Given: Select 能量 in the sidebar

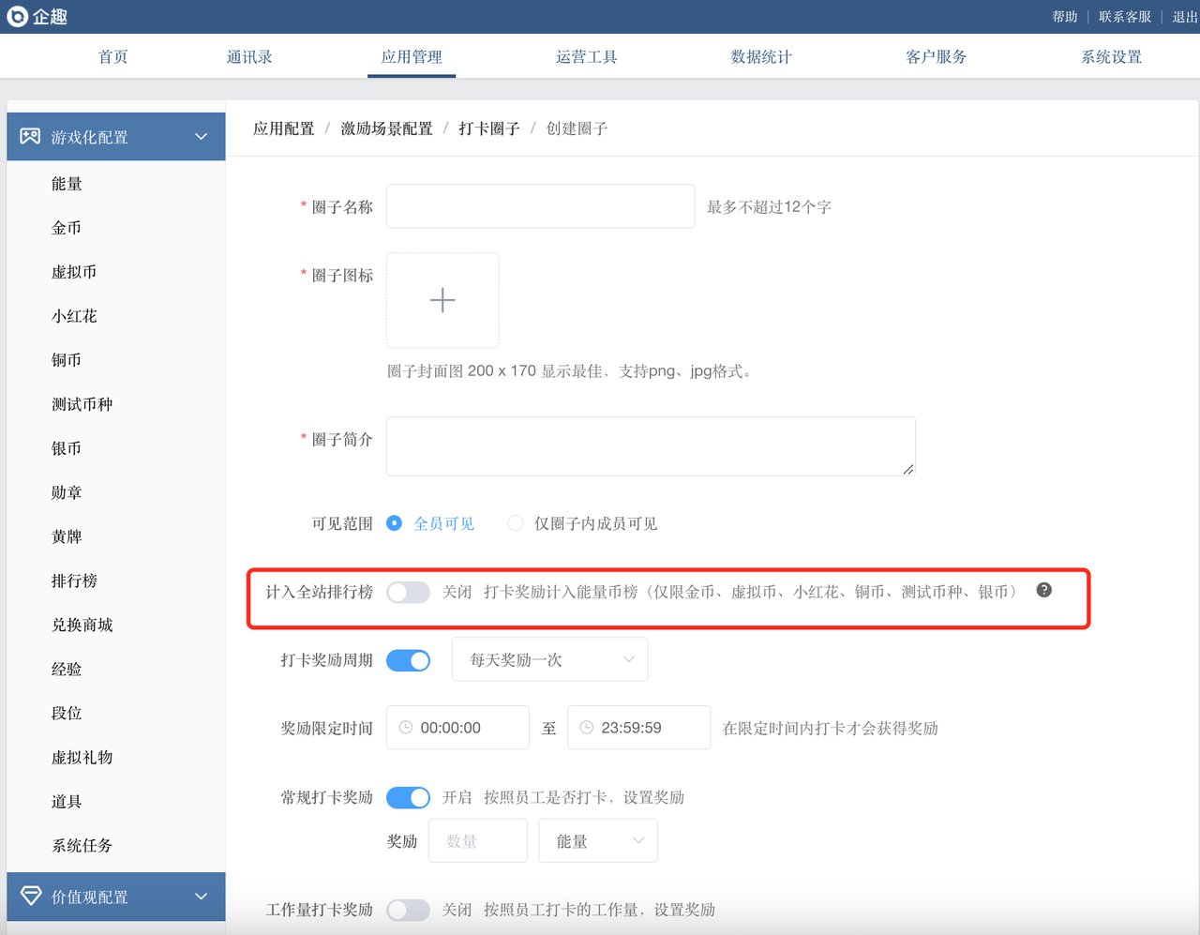Looking at the screenshot, I should 67,184.
